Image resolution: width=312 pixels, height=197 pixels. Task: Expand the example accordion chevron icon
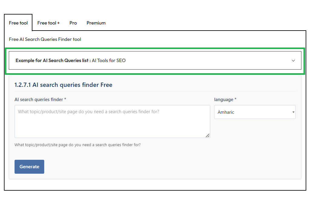pos(293,61)
